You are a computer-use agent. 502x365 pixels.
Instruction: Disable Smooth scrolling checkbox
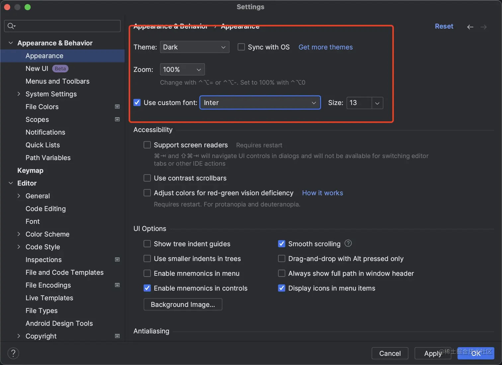click(x=282, y=244)
